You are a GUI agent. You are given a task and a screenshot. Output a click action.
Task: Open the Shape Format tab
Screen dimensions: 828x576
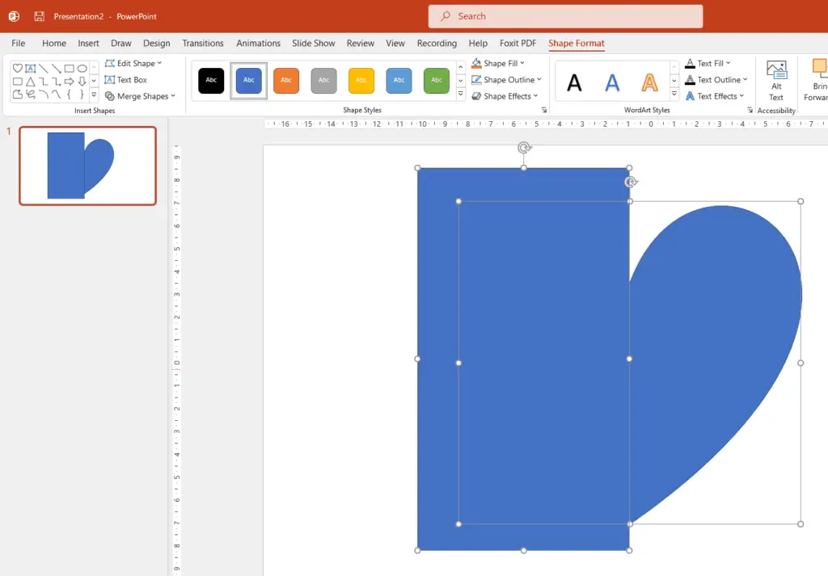[x=576, y=43]
